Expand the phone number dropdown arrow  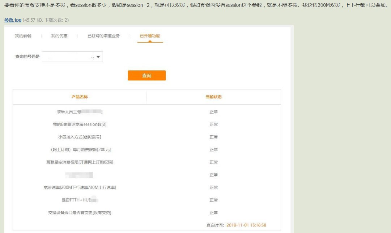[98, 57]
